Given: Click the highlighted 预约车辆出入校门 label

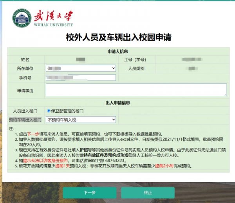Looking at the screenshot, I should [x=25, y=120].
